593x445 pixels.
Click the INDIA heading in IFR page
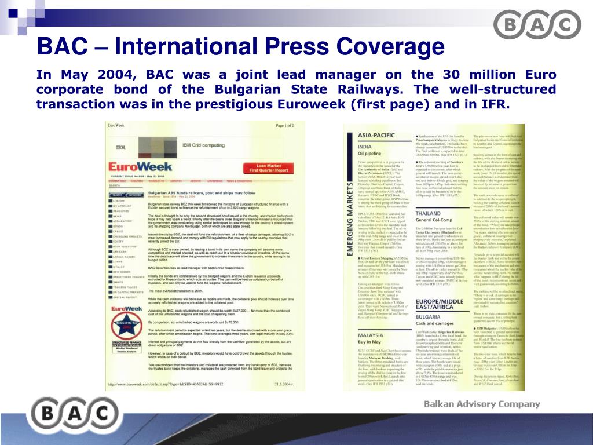365,147
